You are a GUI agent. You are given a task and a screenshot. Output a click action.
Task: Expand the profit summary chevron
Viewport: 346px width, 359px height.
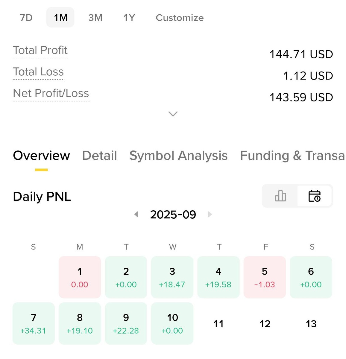point(173,114)
